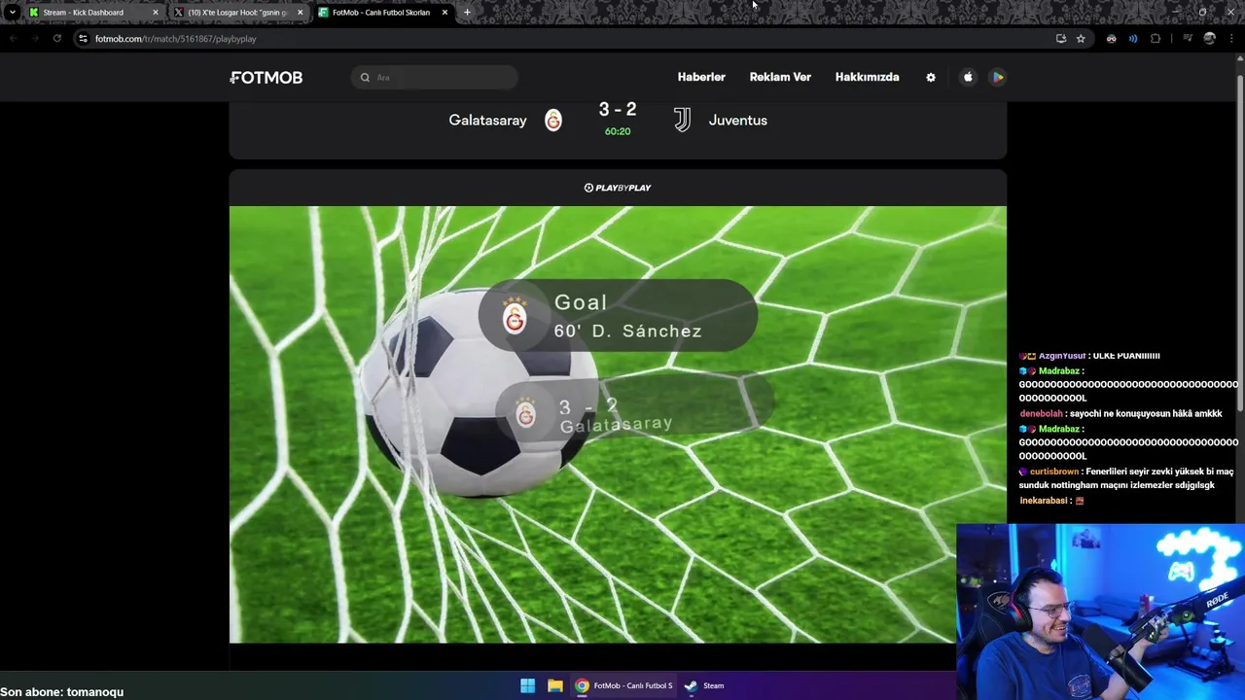Open the tab search dropdown arrow
Viewport: 1245px width, 700px height.
(12, 12)
